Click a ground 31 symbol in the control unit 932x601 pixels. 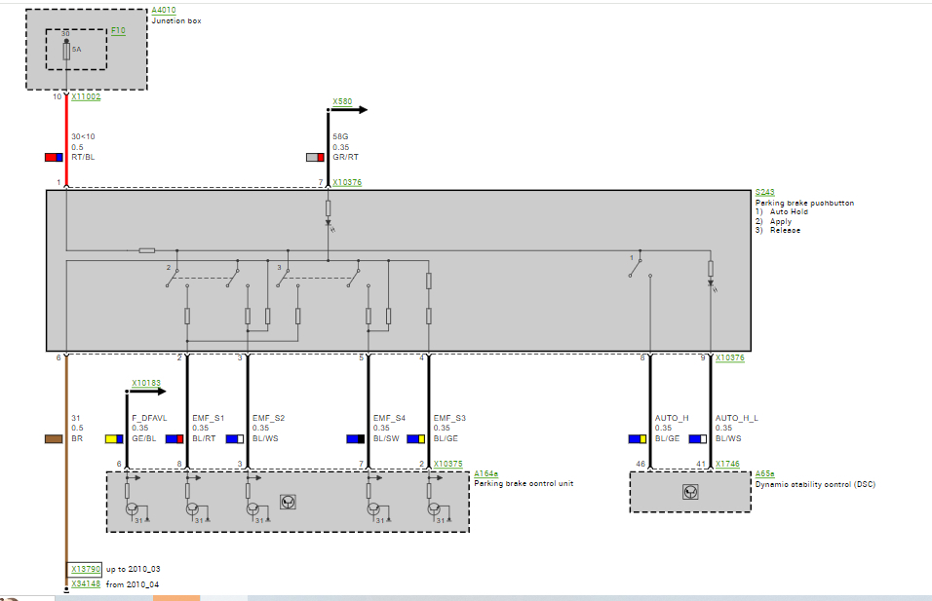click(x=147, y=519)
